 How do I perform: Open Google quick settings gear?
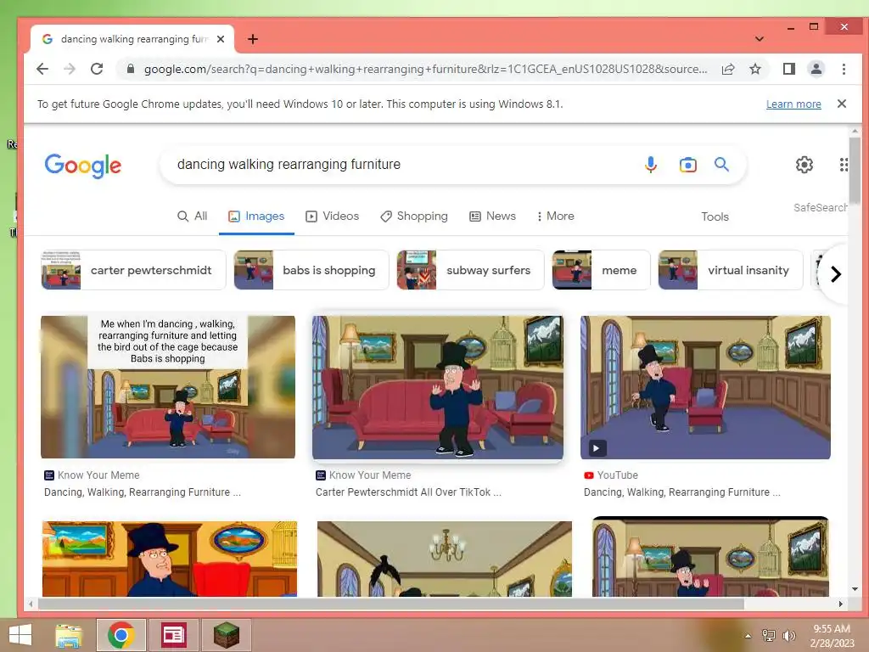[805, 164]
